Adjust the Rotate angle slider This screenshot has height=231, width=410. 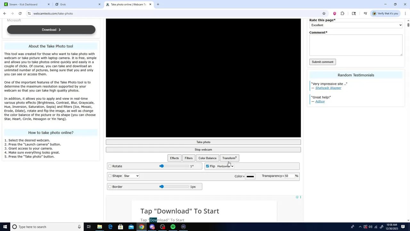coord(174,166)
